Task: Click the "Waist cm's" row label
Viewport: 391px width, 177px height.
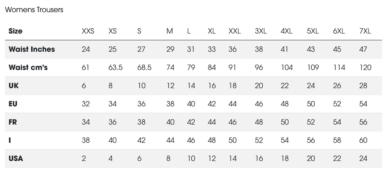Action: (28, 68)
